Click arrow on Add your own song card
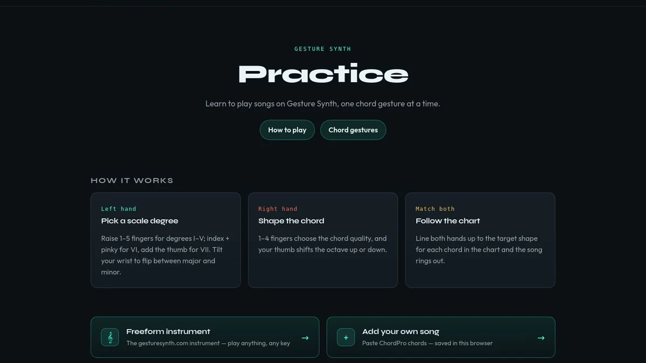This screenshot has width=646, height=363. (x=541, y=338)
